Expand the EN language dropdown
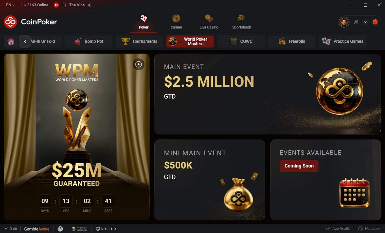Viewport: 385px width, 233px height. (10, 5)
